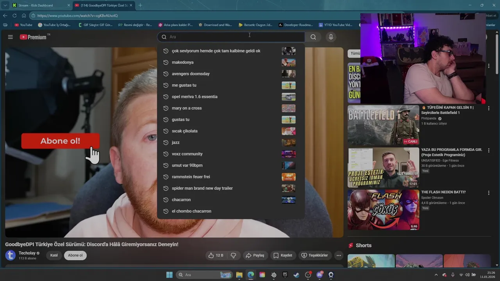Reload the page with the refresh icon
Viewport: 500px width, 281px height.
14,16
